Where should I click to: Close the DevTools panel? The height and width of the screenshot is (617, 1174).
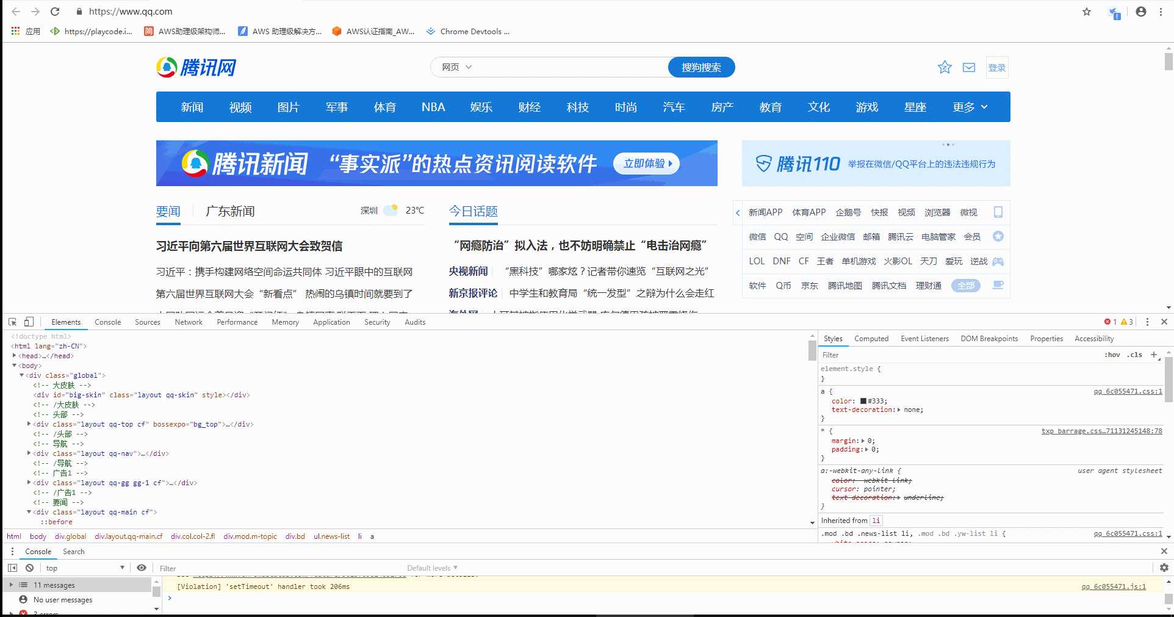pyautogui.click(x=1164, y=322)
